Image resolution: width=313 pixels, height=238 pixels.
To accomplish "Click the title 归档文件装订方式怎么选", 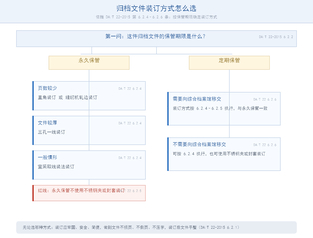I will pos(156,8).
